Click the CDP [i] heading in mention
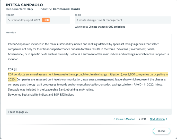Viewport: 177px width, 139px height. point(12,69)
